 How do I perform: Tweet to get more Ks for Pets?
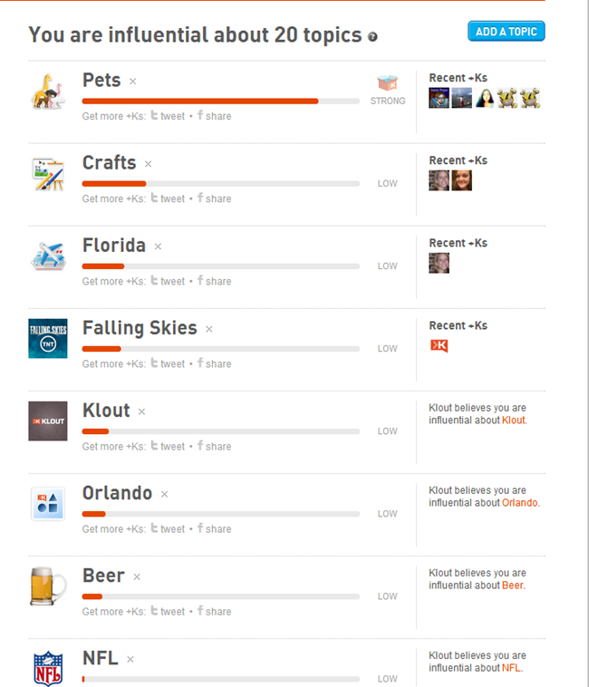[x=168, y=116]
